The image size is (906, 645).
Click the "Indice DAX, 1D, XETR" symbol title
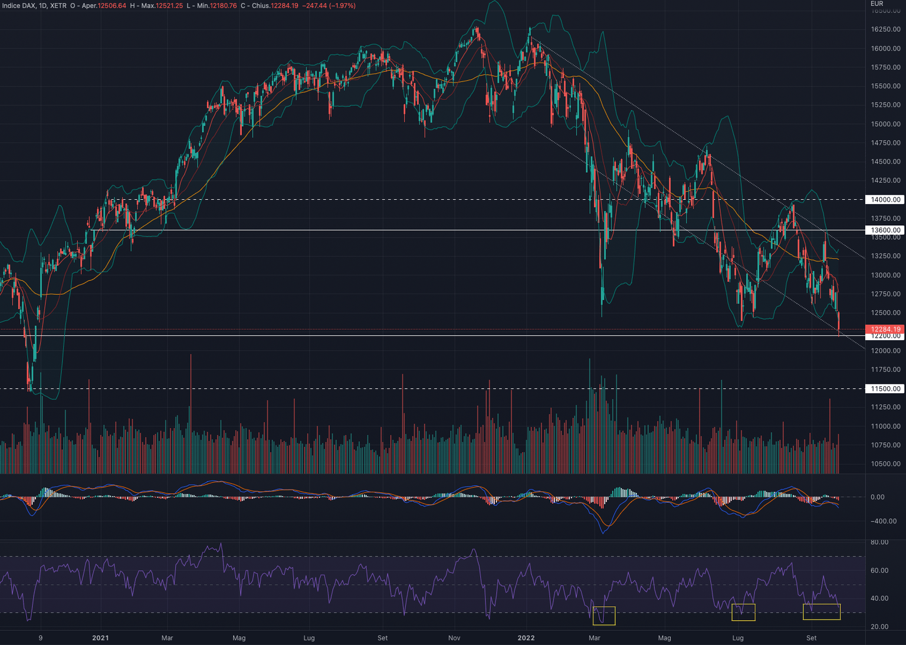coord(34,6)
